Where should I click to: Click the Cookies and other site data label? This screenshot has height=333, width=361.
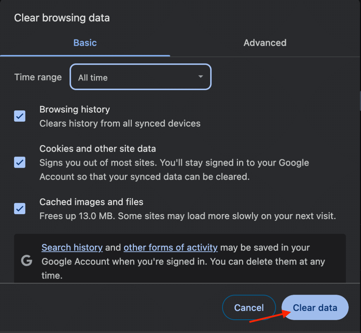pos(98,148)
